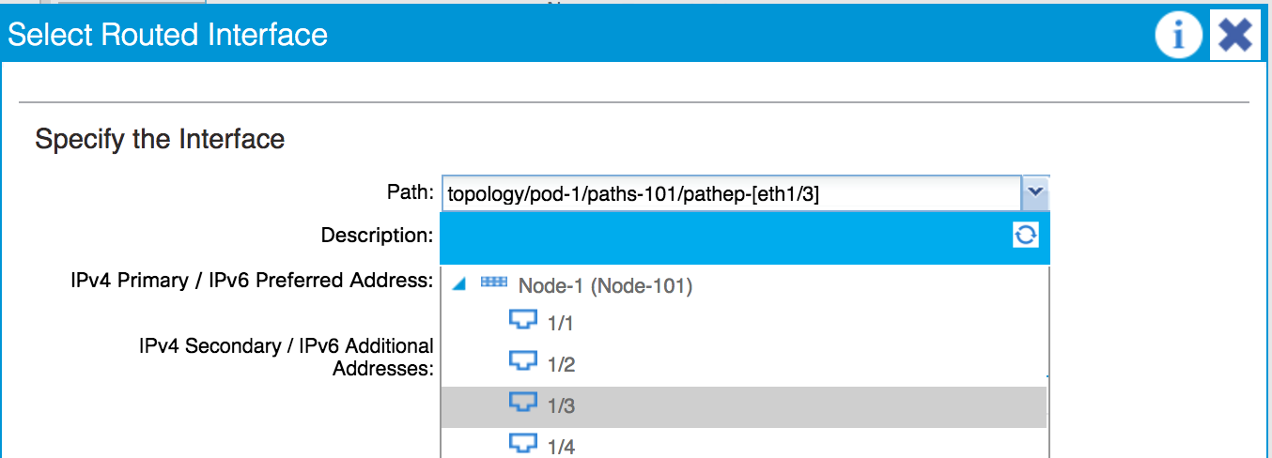This screenshot has width=1272, height=458.
Task: Click the blue filter bar atop the dropdown
Action: pyautogui.click(x=725, y=238)
